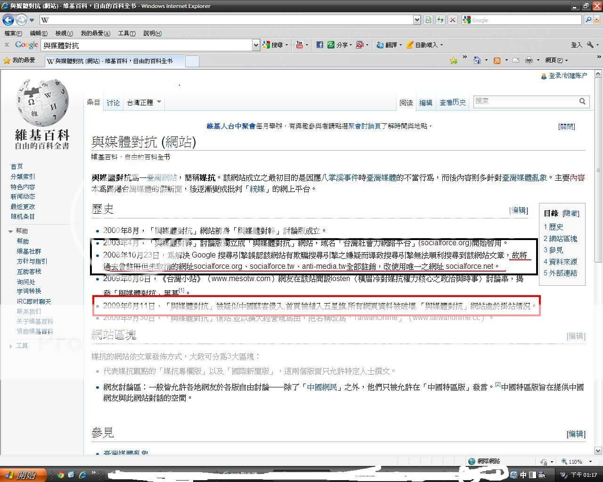Switch to the 讨论 tab
The width and height of the screenshot is (603, 482).
point(113,103)
